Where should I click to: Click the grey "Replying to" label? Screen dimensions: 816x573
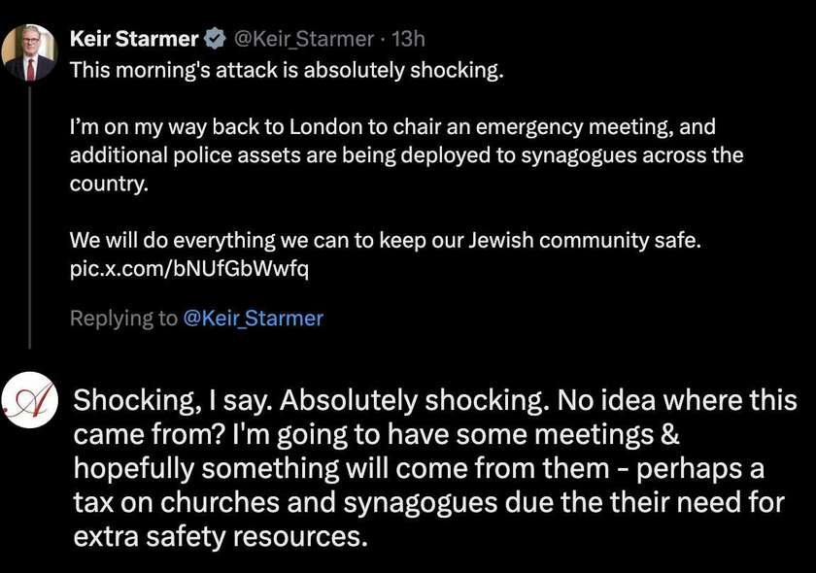tap(123, 318)
